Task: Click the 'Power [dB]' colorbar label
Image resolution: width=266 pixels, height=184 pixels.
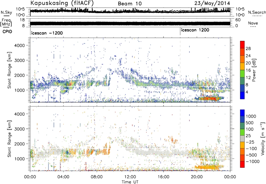Action: pyautogui.click(x=254, y=70)
